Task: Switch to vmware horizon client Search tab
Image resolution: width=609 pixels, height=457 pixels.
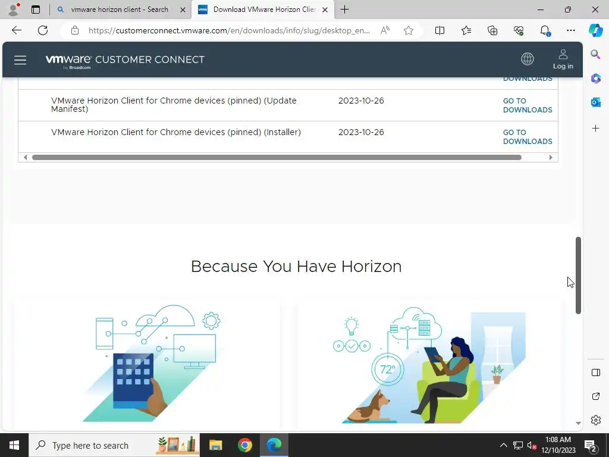Action: [120, 10]
